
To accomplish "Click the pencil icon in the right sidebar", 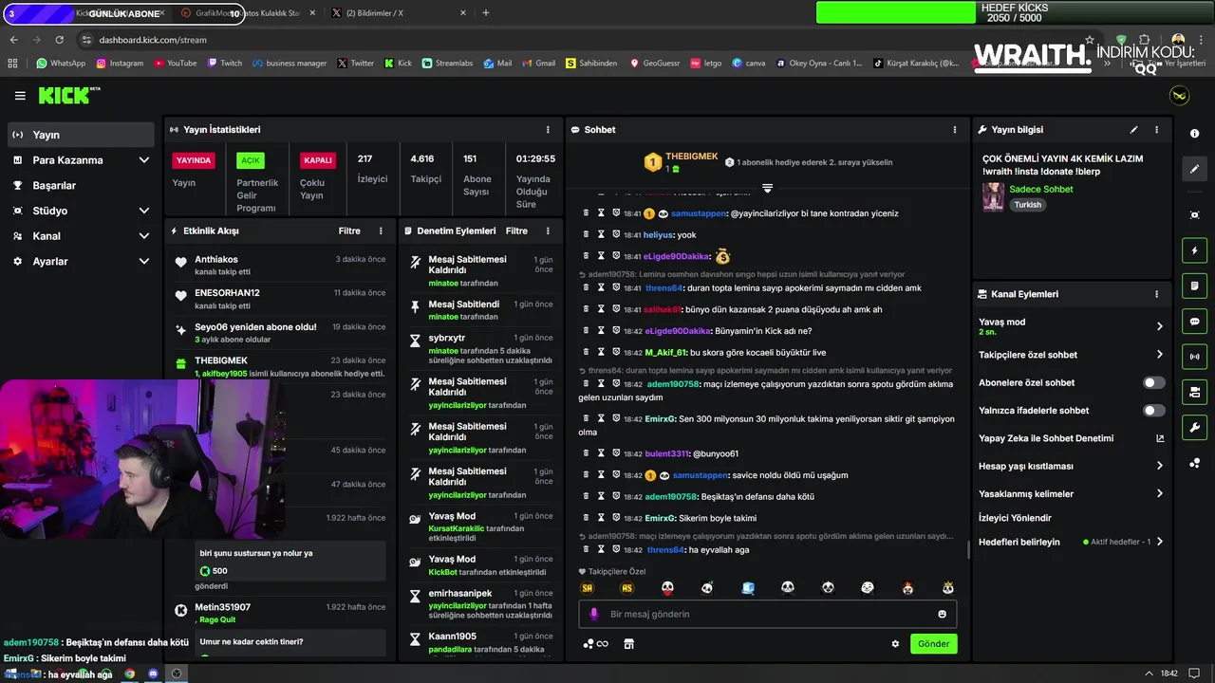I will (x=1194, y=169).
